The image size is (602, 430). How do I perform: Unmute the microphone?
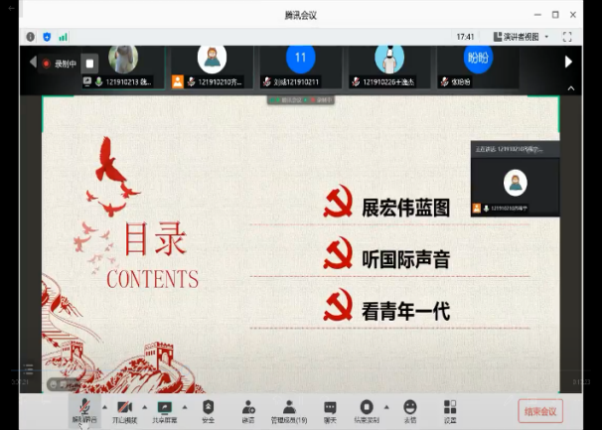coord(84,409)
